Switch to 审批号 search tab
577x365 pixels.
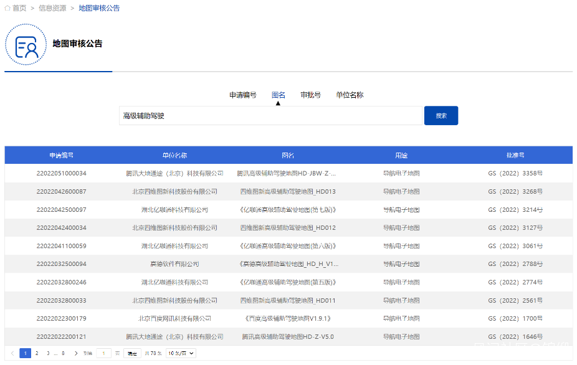pos(310,95)
